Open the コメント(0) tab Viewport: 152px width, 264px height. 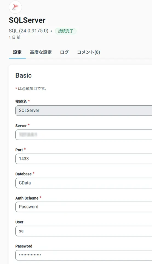(88, 52)
